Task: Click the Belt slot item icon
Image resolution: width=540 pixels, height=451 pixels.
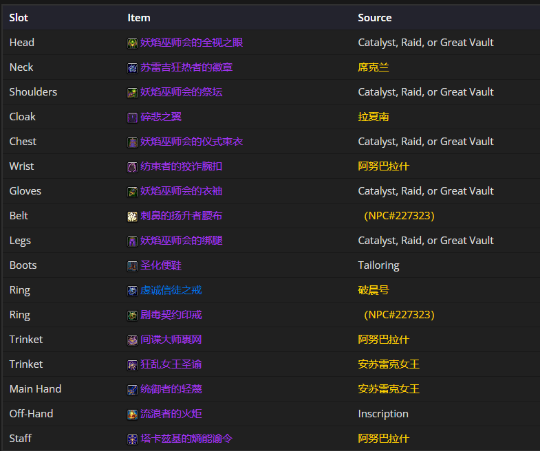Action: [132, 217]
